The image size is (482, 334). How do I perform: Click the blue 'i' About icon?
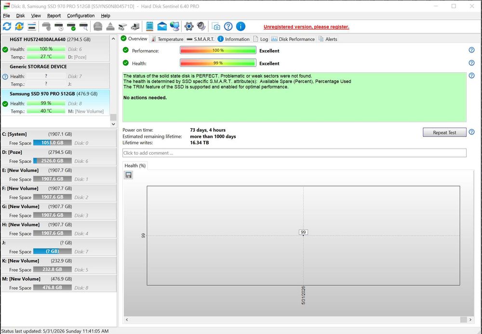coord(241,27)
